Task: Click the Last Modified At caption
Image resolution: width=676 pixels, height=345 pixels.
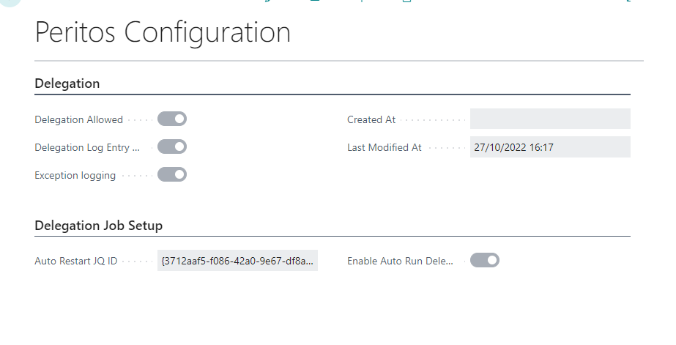Action: click(385, 147)
